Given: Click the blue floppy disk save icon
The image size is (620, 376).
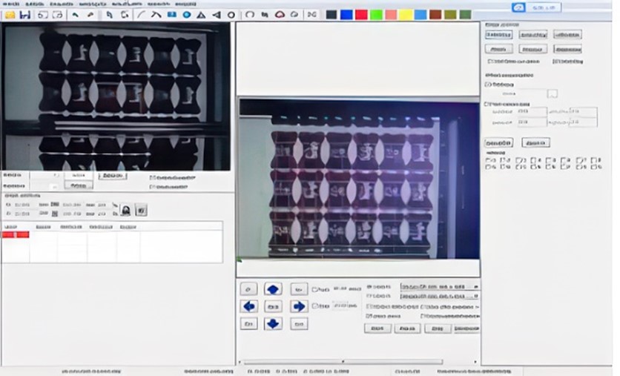Looking at the screenshot, I should [x=25, y=15].
